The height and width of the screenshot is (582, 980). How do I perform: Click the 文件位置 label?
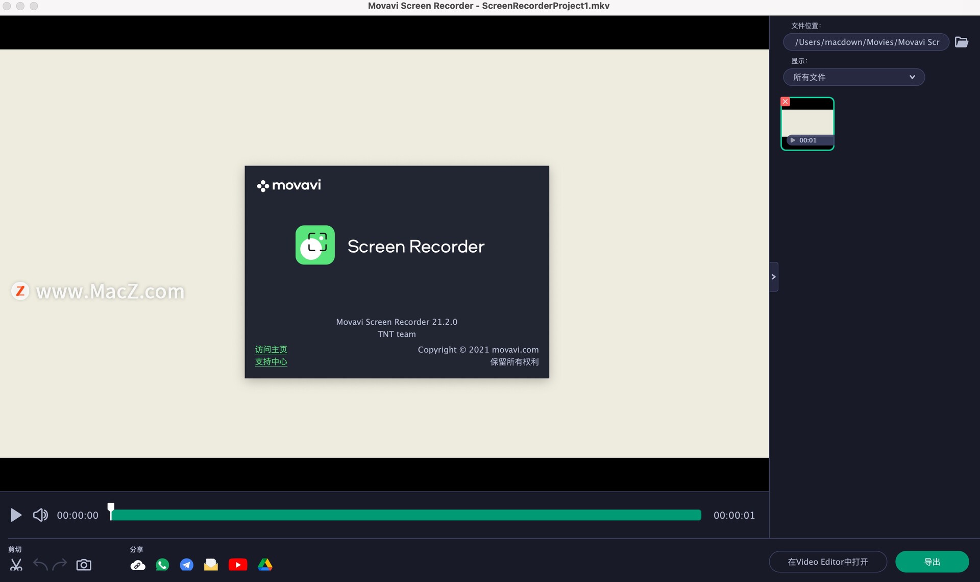pyautogui.click(x=806, y=26)
